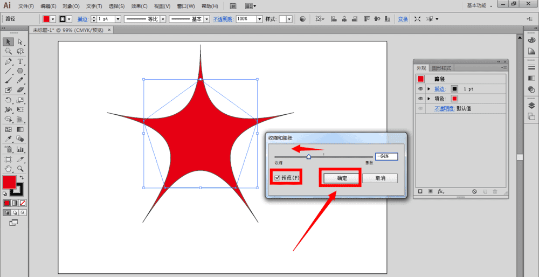Click the pucker and bloat slider handle
The width and height of the screenshot is (539, 277).
click(x=309, y=157)
